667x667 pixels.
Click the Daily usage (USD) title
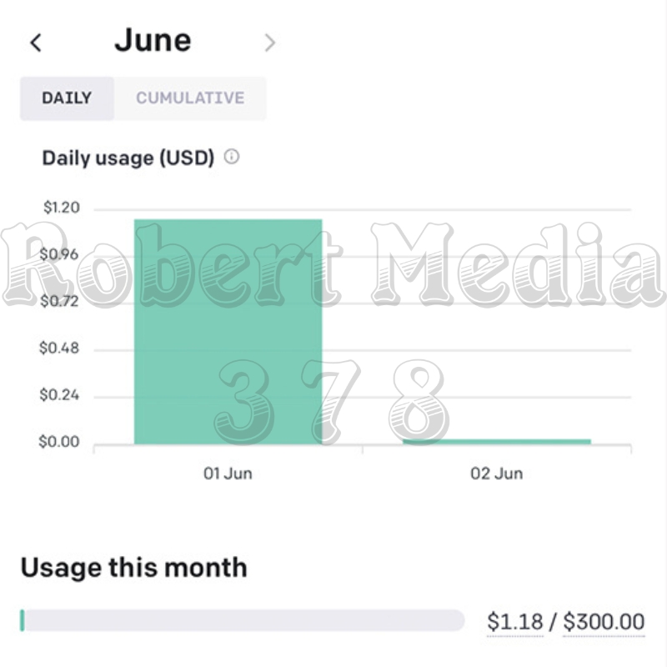(x=128, y=158)
